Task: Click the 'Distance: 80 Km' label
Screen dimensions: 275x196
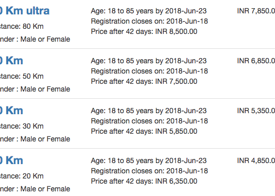Action: [x=22, y=26]
